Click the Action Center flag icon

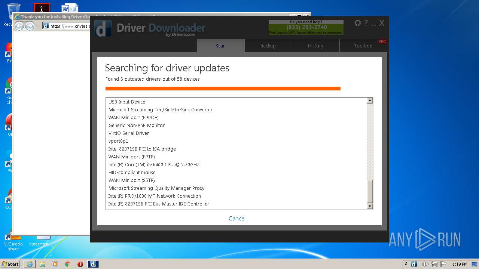pyautogui.click(x=444, y=264)
